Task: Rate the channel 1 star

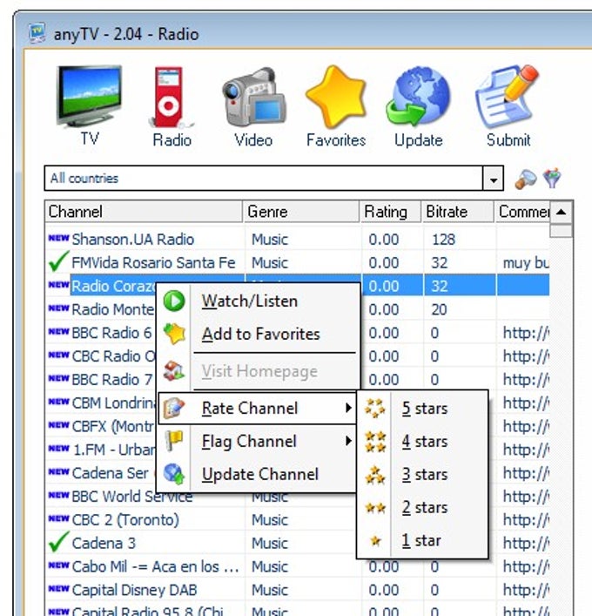Action: click(422, 540)
